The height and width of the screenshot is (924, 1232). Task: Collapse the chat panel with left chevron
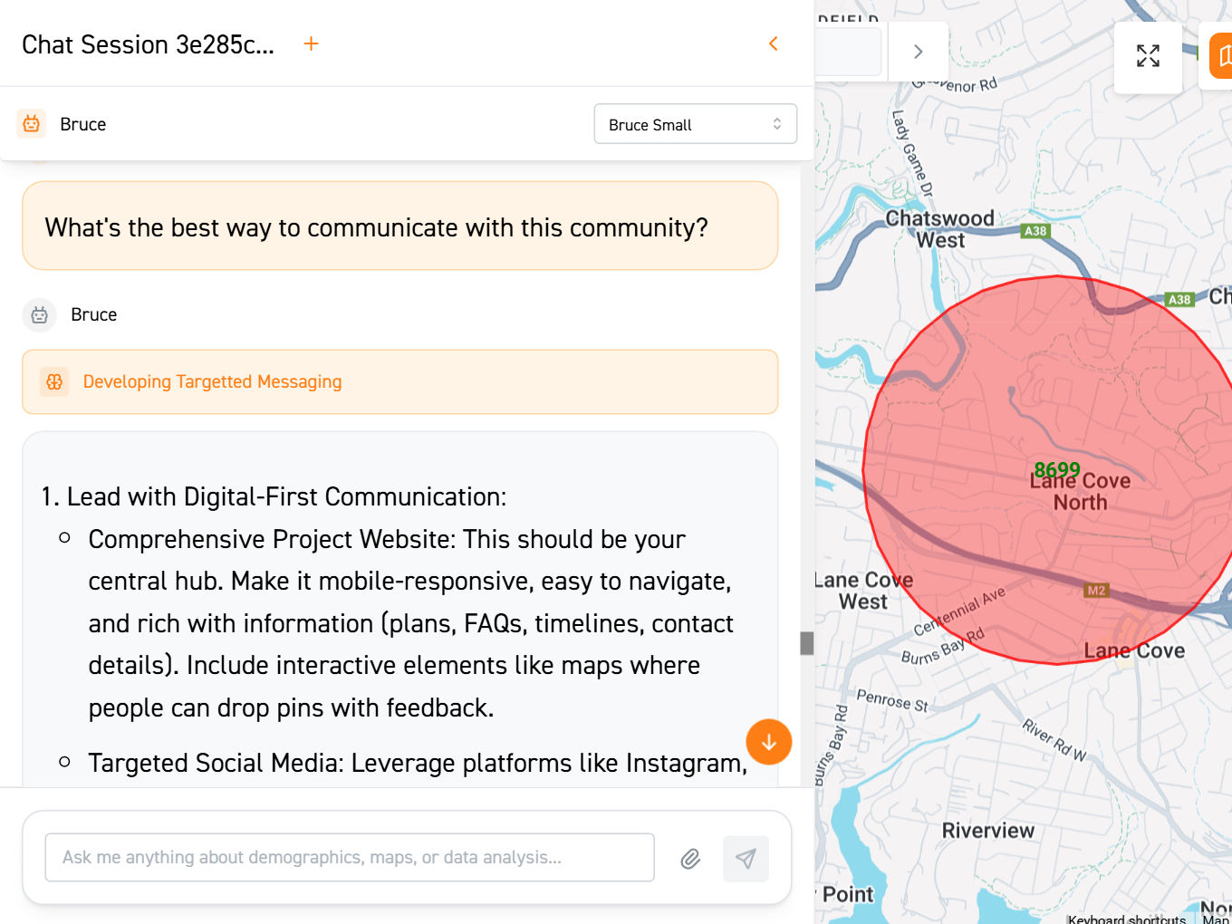click(x=773, y=43)
